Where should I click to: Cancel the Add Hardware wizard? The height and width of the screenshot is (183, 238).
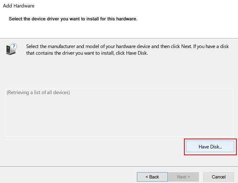(218, 177)
